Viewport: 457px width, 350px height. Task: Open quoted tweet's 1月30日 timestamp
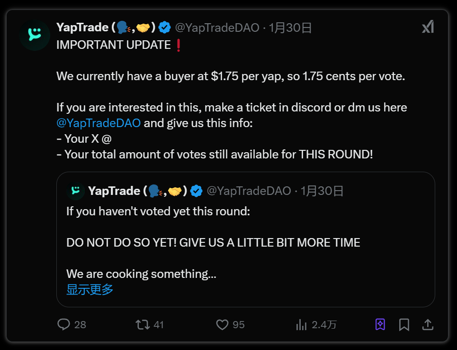point(322,191)
